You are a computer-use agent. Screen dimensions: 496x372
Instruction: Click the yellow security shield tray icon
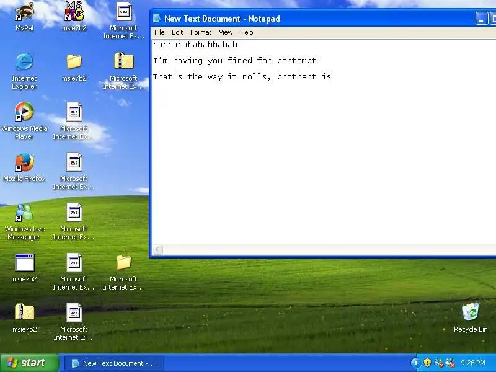(x=427, y=363)
